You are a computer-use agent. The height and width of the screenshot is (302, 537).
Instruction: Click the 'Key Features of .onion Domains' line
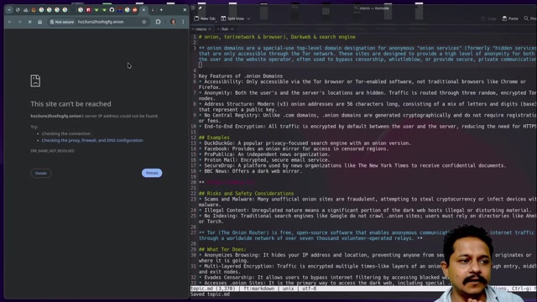[x=241, y=76]
